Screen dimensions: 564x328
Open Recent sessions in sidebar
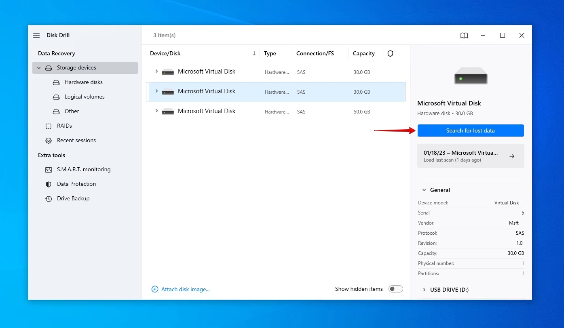(76, 141)
